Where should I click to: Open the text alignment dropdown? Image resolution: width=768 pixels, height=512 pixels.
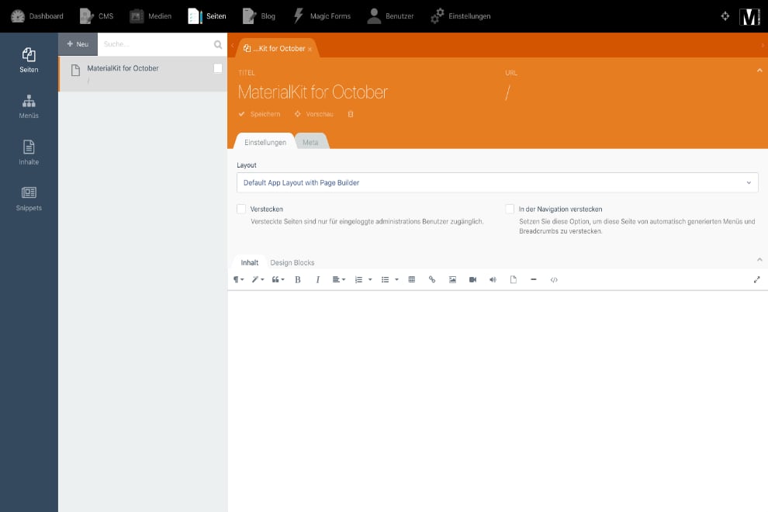pos(339,280)
